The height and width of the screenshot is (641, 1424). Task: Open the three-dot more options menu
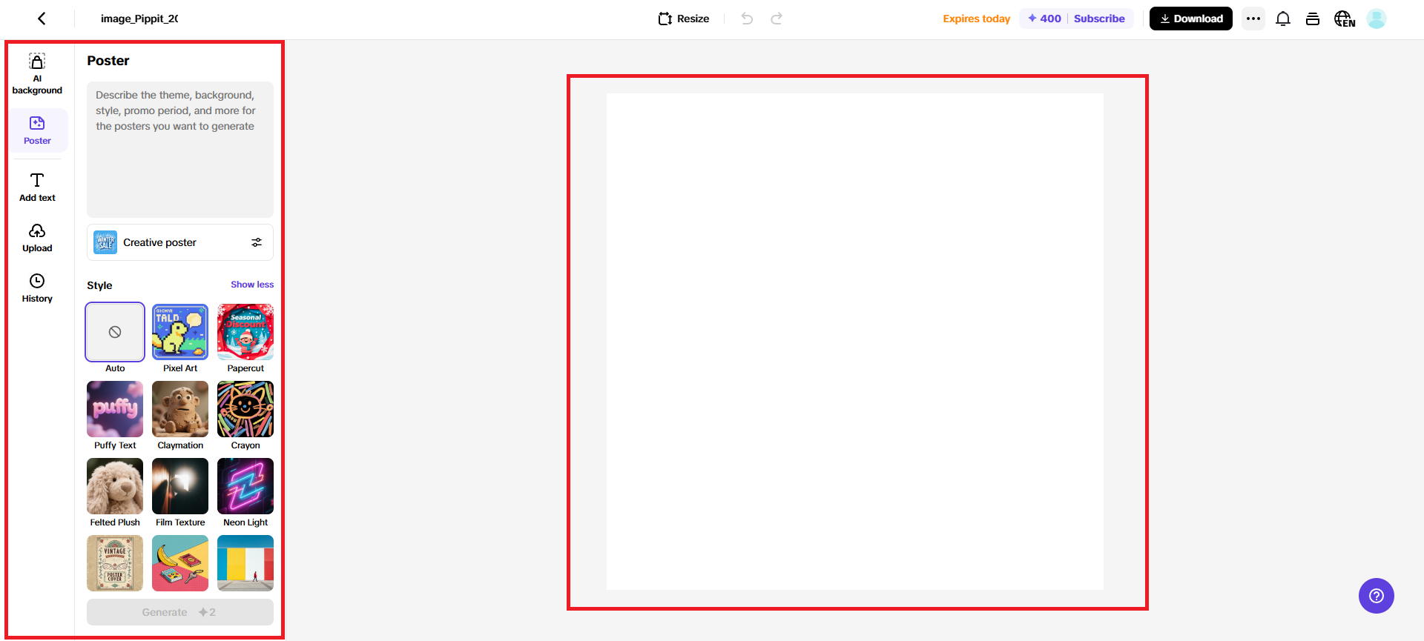click(1253, 19)
